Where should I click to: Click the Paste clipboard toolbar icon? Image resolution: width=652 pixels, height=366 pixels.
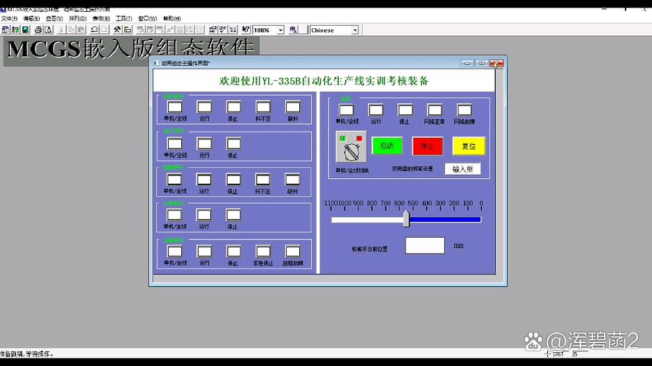click(81, 30)
